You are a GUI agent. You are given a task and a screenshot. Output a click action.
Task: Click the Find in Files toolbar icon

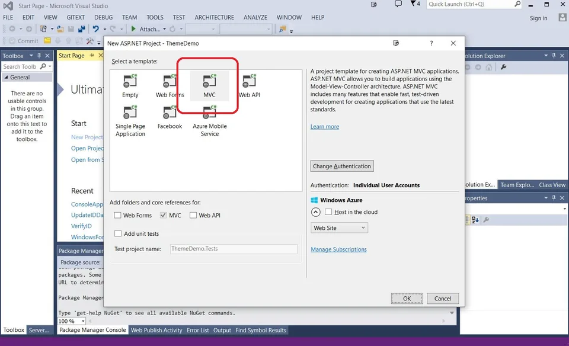[282, 29]
